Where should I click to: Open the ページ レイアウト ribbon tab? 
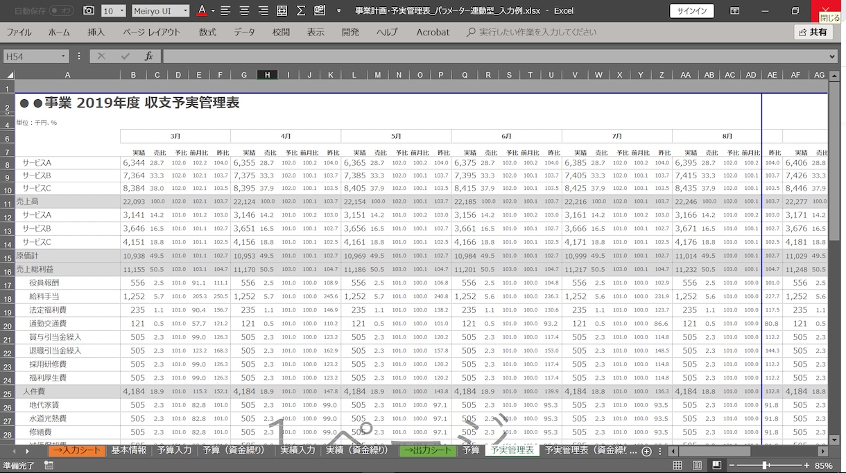[x=151, y=32]
